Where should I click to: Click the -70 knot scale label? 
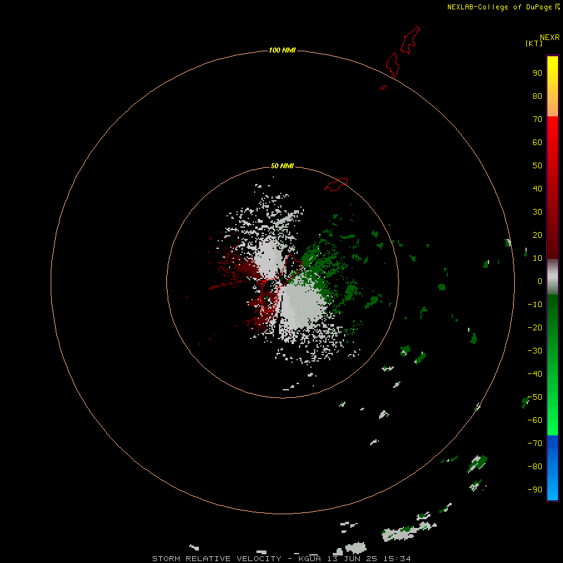pos(535,444)
